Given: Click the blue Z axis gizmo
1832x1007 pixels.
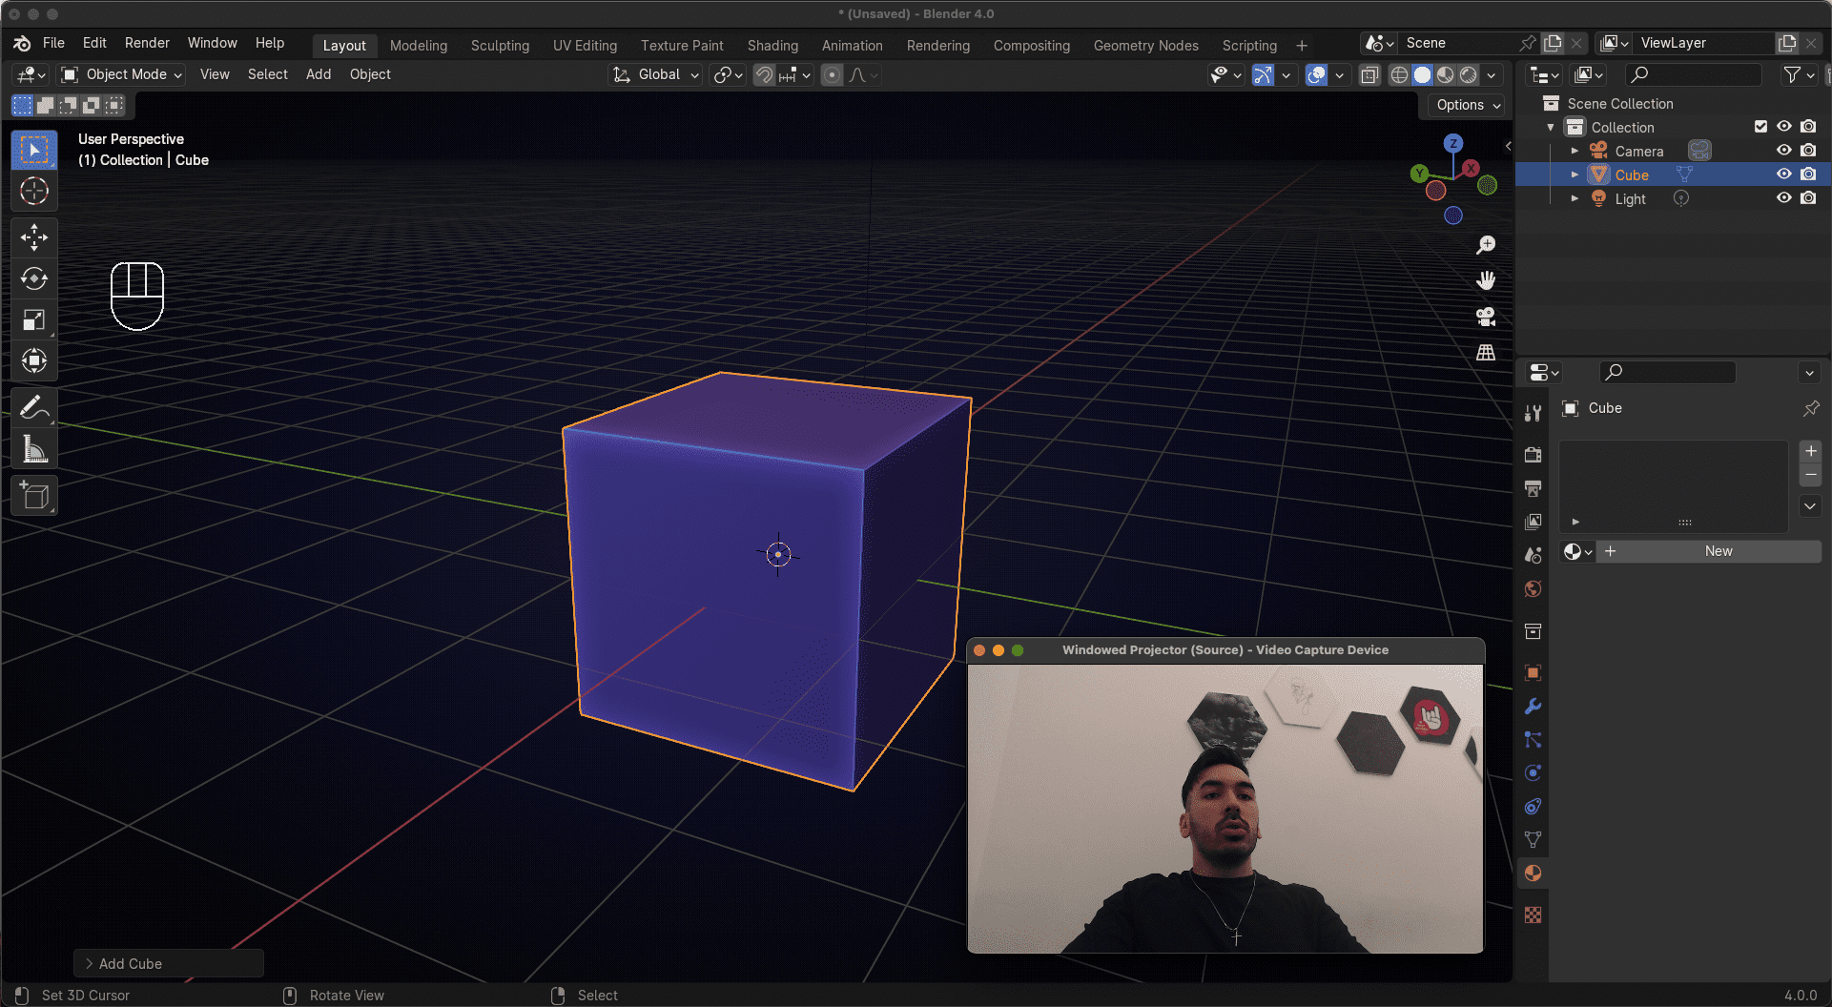Looking at the screenshot, I should (1453, 143).
